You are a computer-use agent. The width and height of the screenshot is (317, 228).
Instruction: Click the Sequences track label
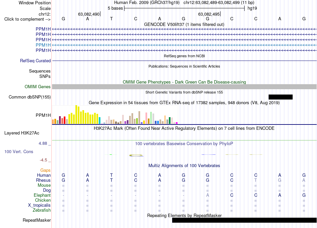(x=40, y=71)
